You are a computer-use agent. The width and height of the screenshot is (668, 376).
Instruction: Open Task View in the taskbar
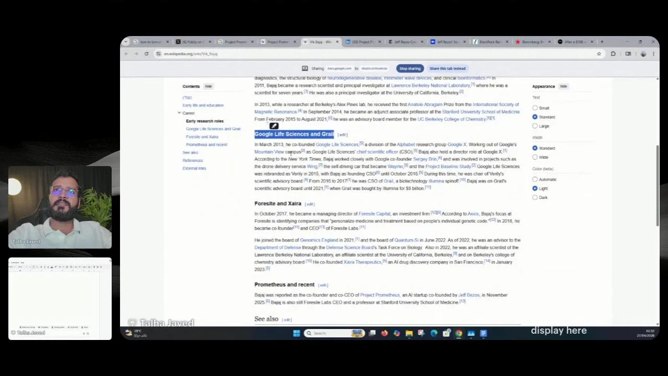(x=372, y=333)
